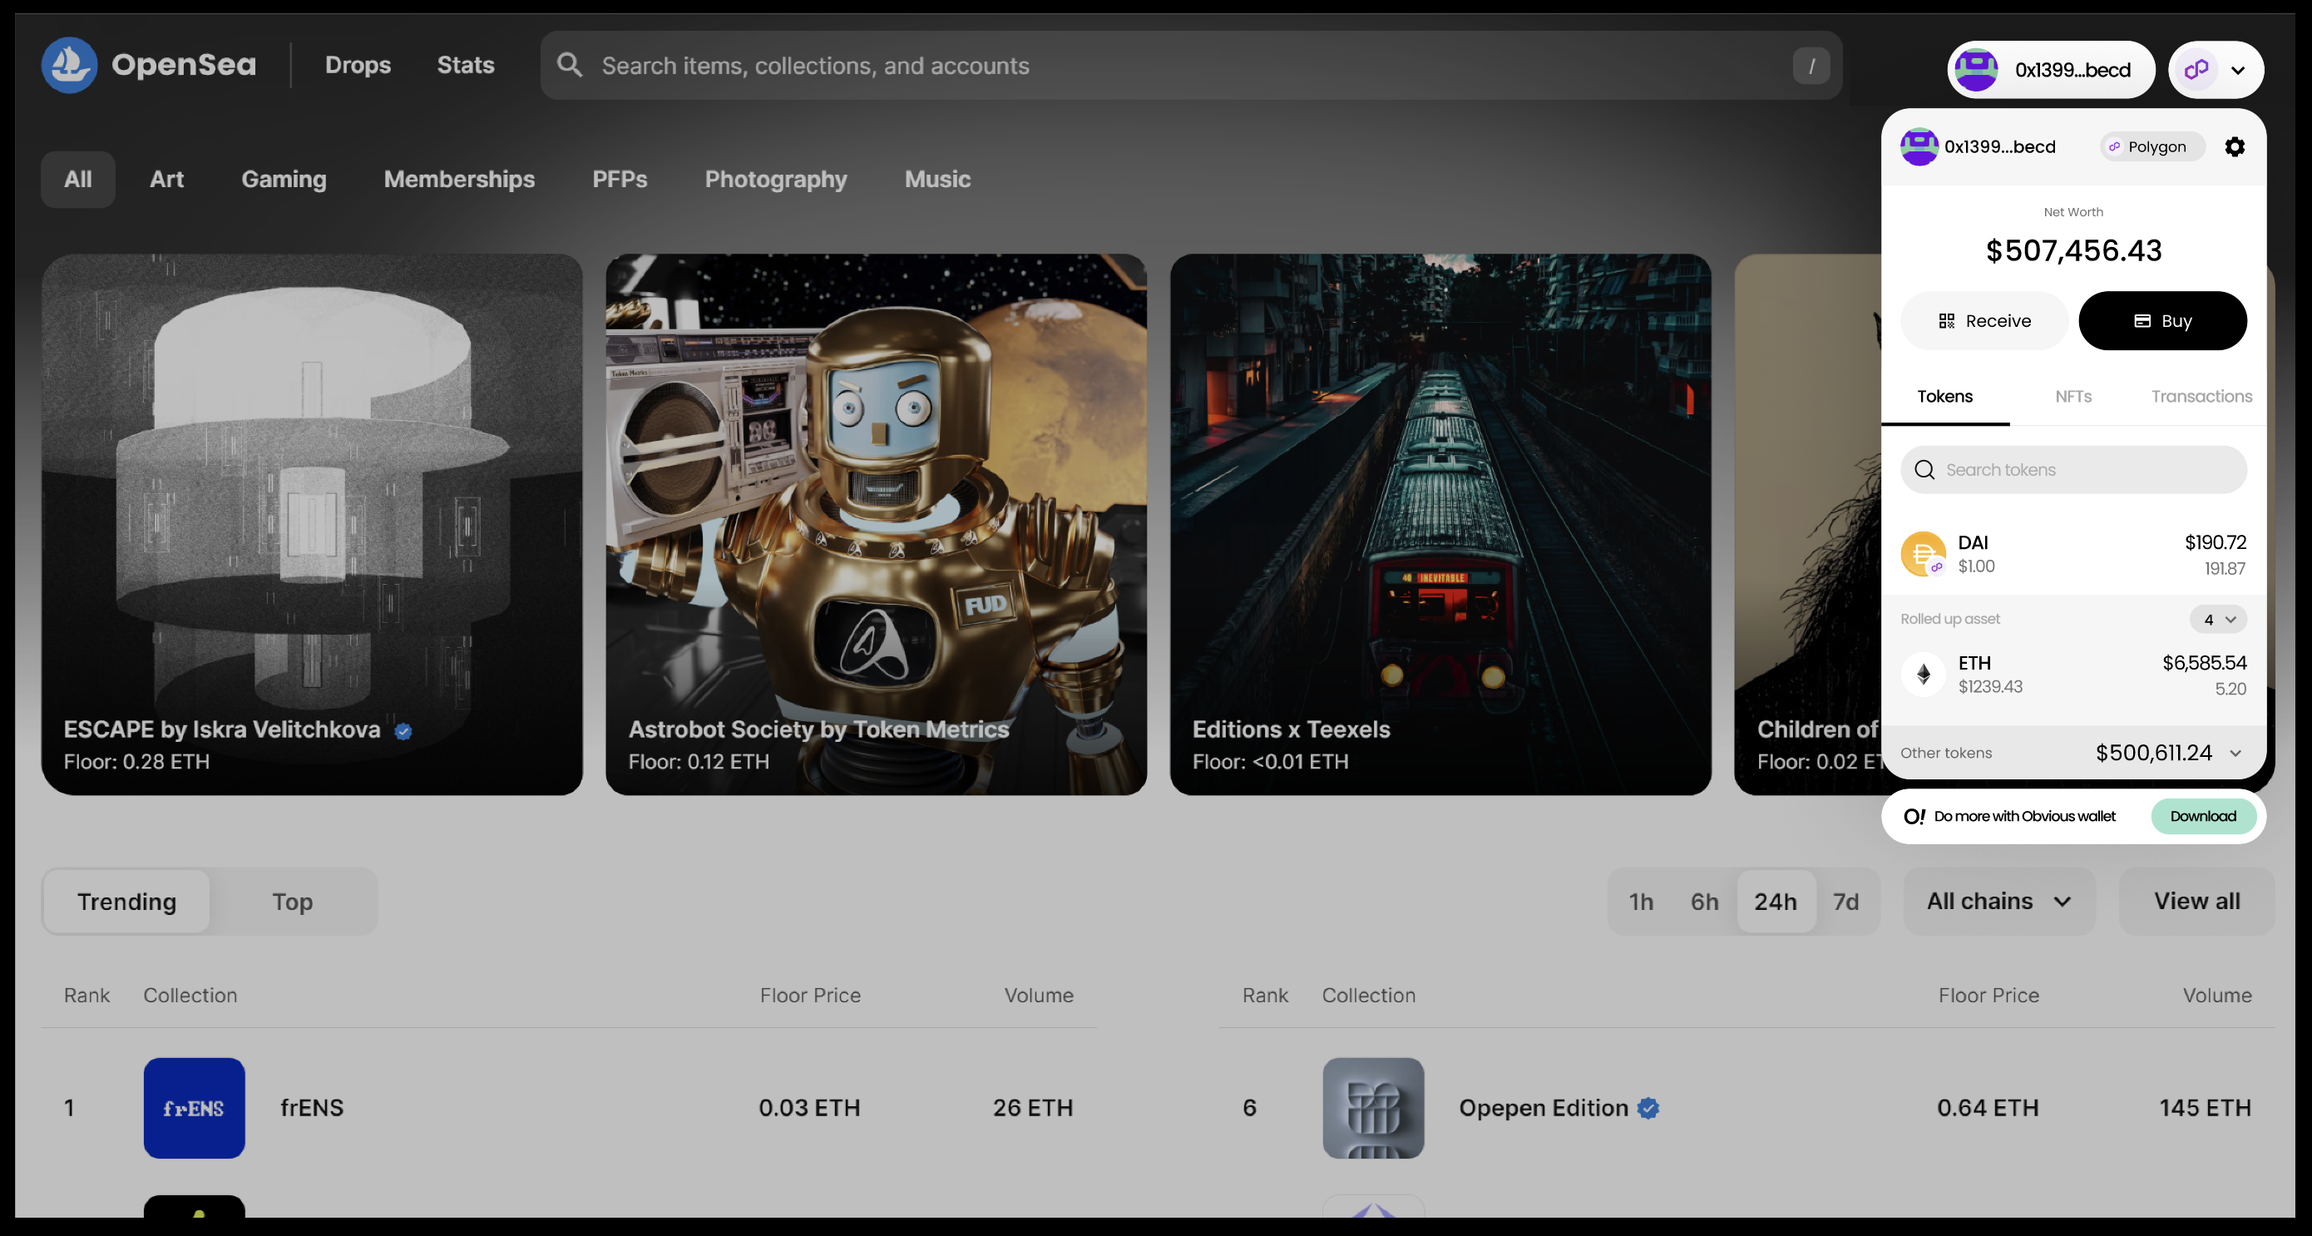Click the Opepen Edition collection image
2312x1236 pixels.
point(1372,1108)
